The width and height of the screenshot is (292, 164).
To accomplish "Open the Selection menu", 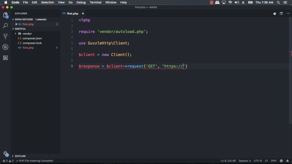I will tap(47, 2).
